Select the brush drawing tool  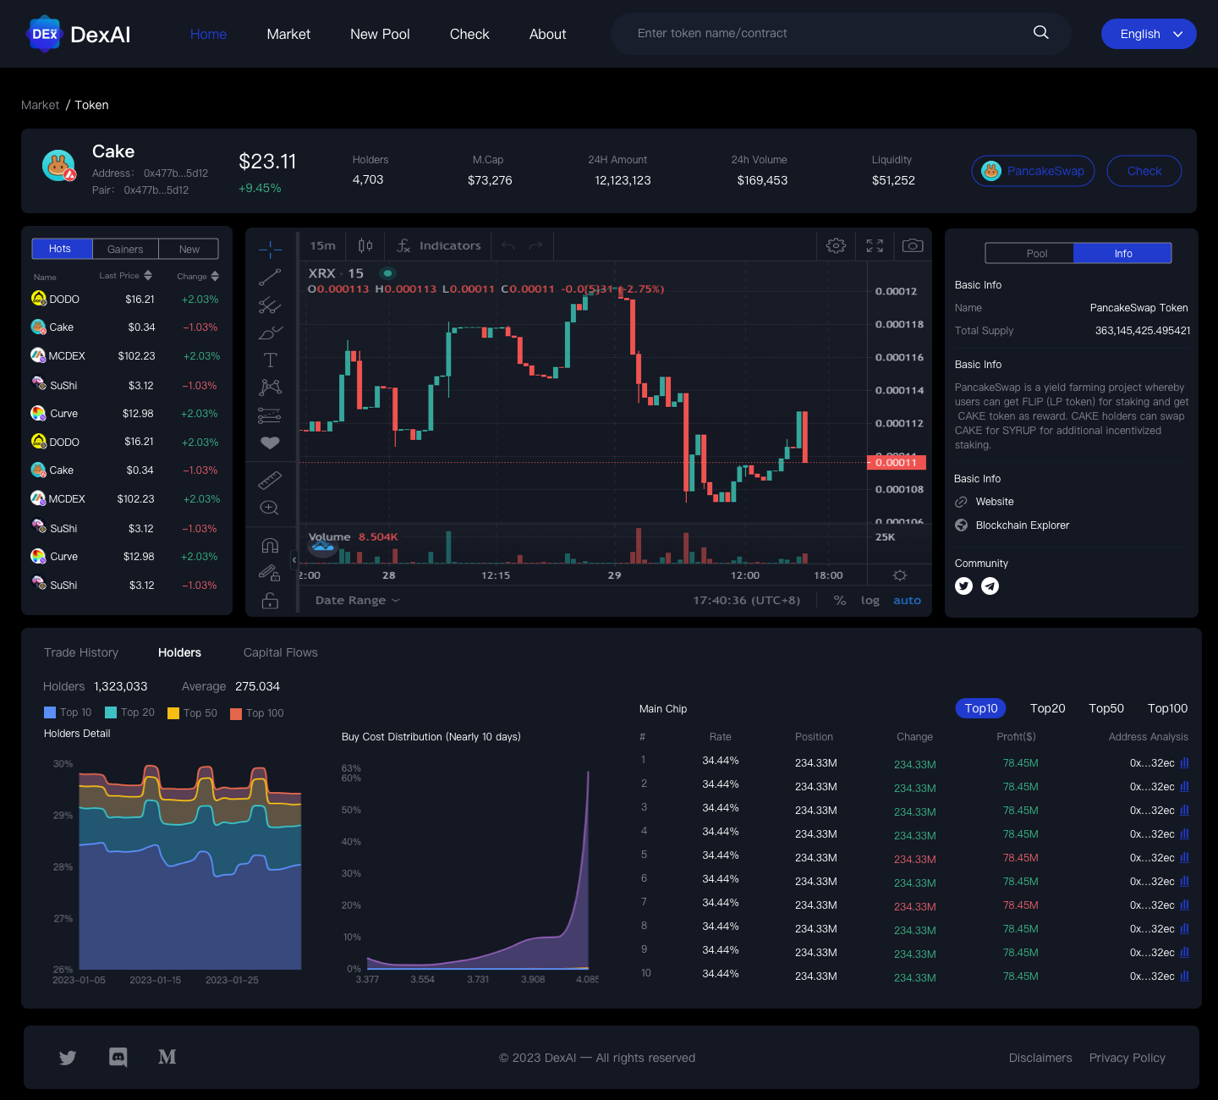(x=270, y=333)
